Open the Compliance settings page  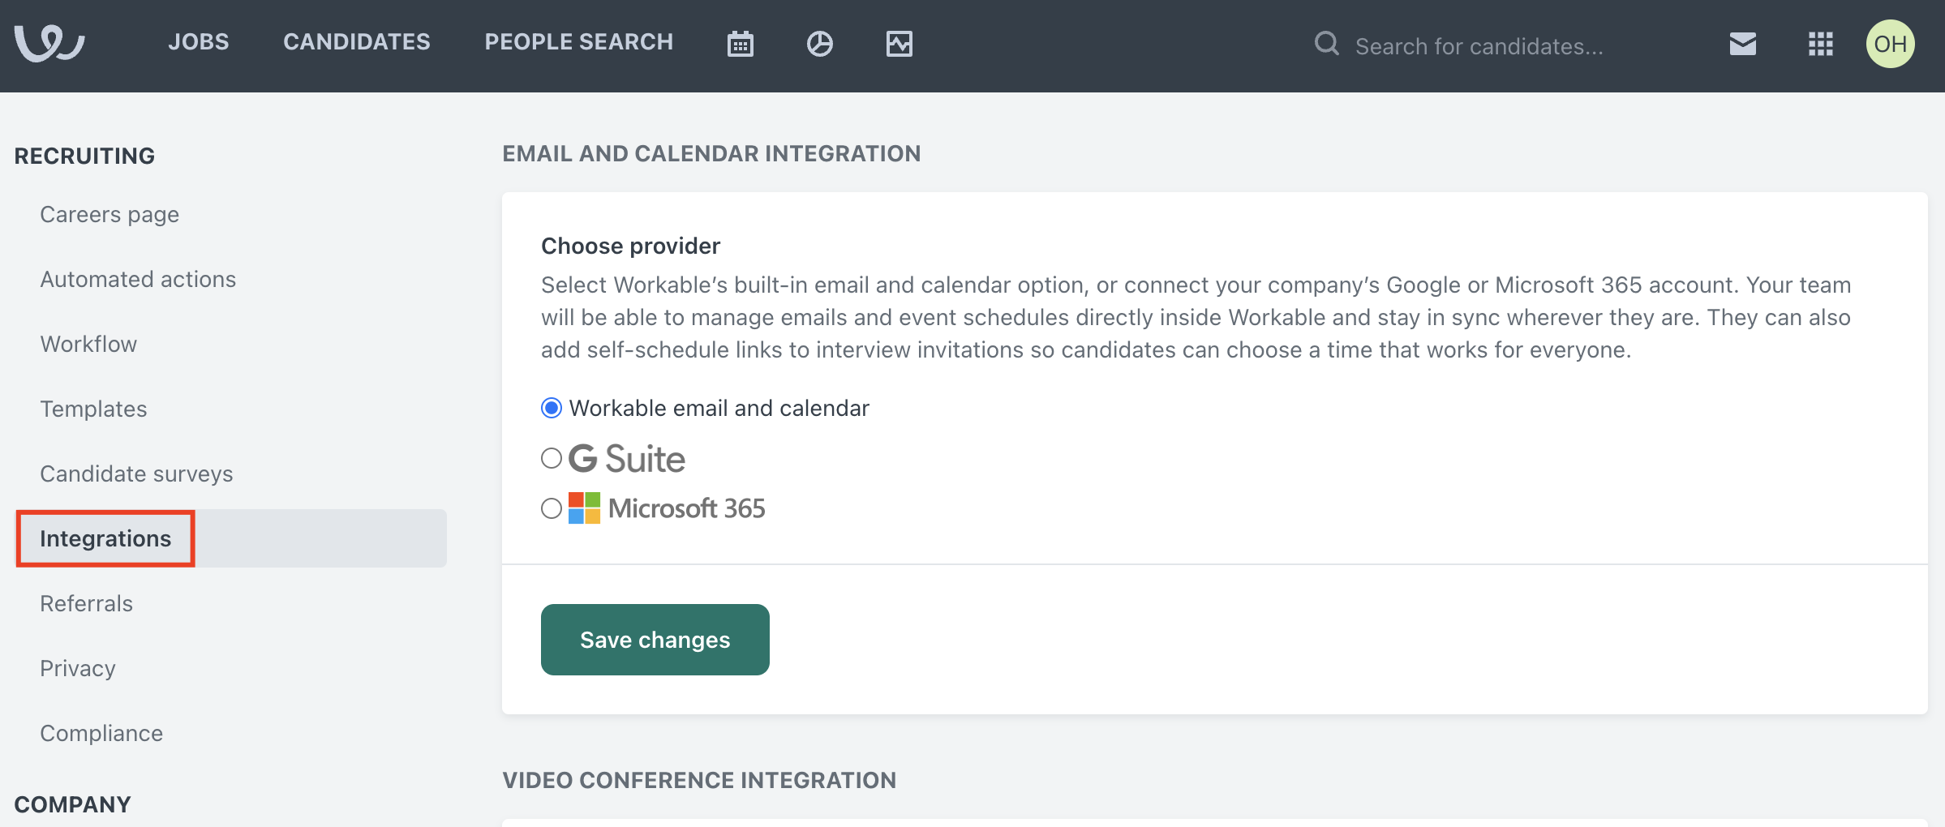point(101,733)
